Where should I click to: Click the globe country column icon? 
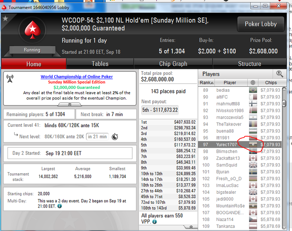coord(253,82)
